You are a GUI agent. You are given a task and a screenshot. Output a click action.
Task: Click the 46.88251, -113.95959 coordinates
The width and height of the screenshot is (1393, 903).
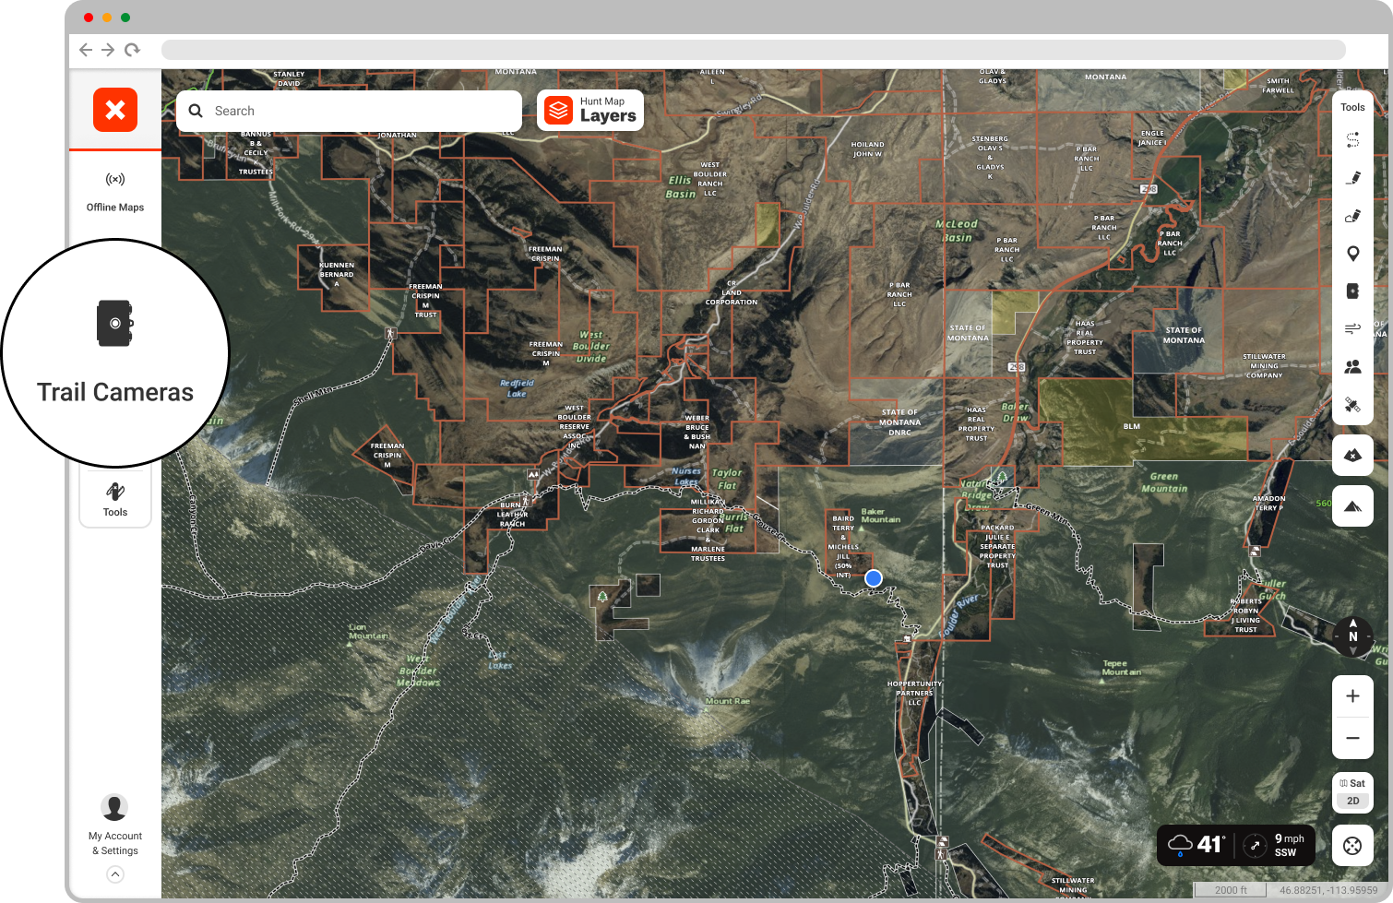click(x=1328, y=890)
